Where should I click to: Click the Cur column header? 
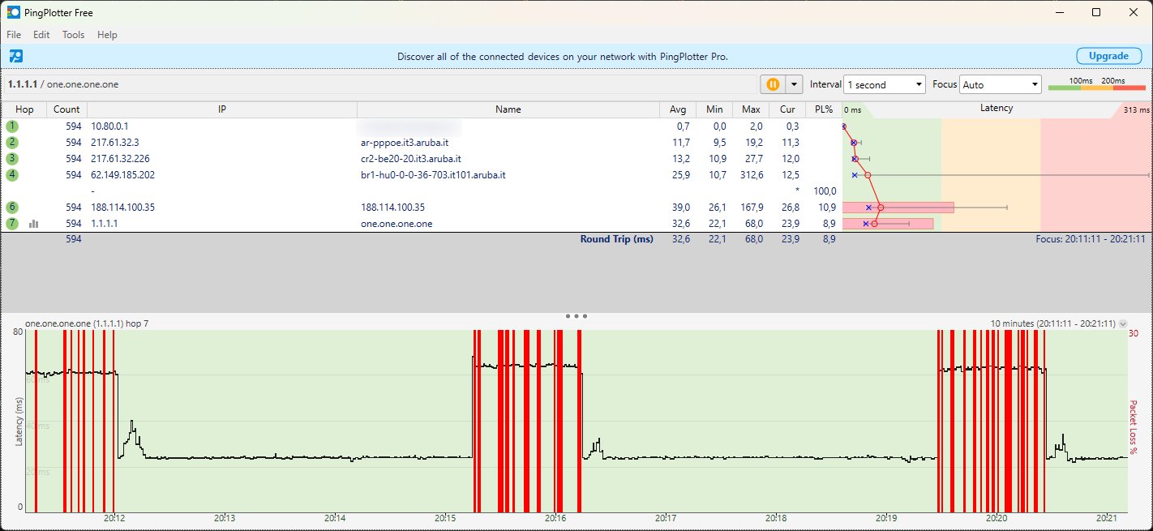click(787, 109)
